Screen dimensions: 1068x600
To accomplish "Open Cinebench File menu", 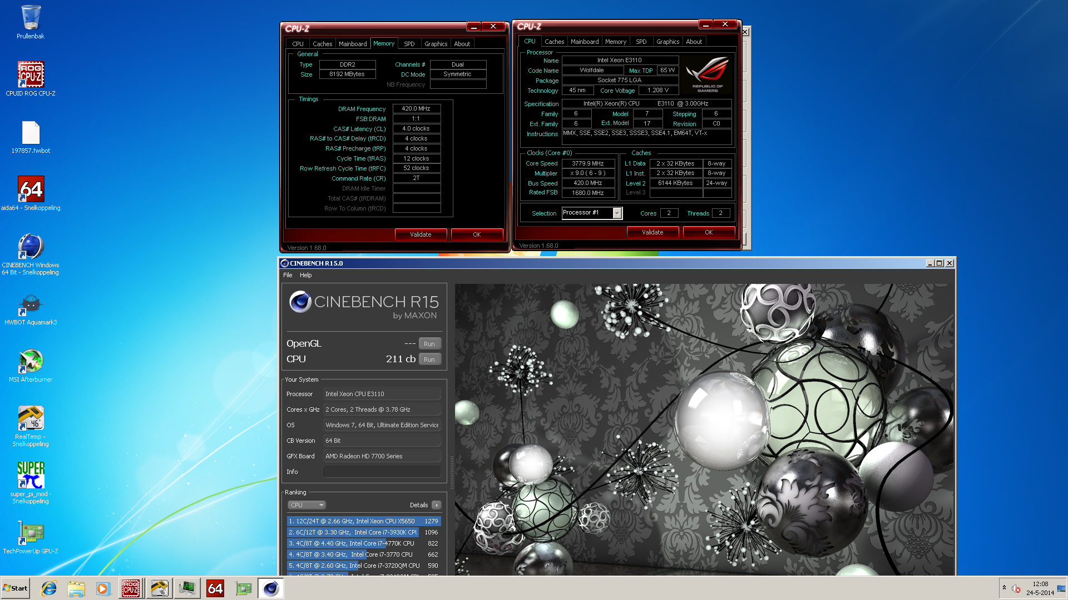I will [288, 275].
